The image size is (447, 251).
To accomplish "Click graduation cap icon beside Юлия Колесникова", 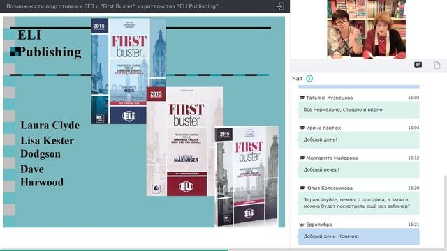I will point(302,188).
